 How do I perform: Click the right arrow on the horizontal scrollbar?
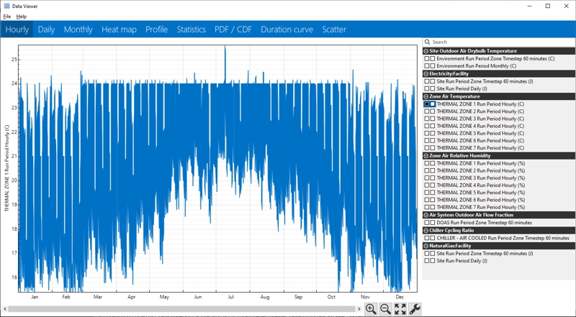[x=359, y=309]
